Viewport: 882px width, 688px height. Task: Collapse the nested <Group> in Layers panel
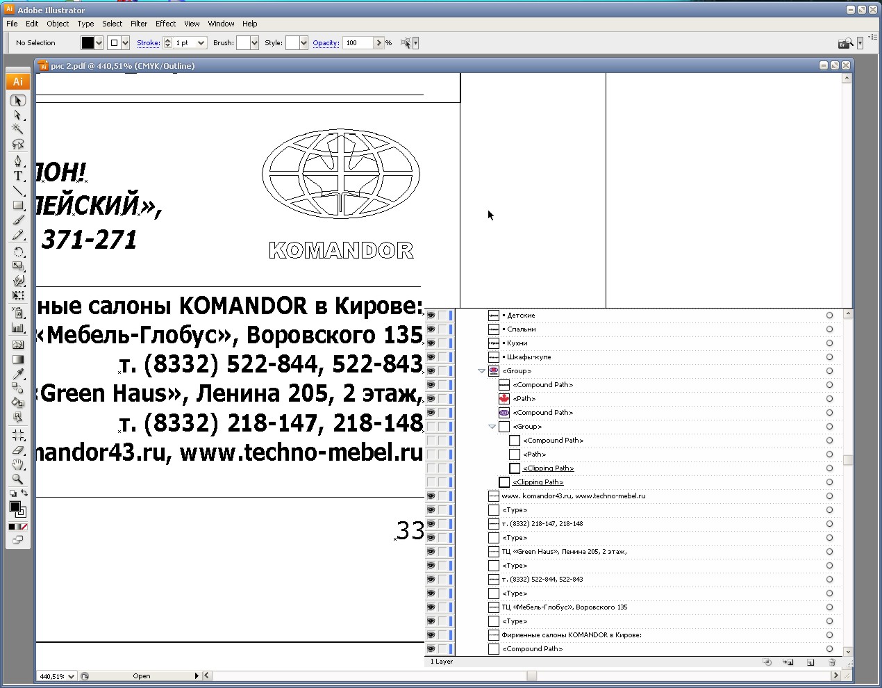[492, 427]
